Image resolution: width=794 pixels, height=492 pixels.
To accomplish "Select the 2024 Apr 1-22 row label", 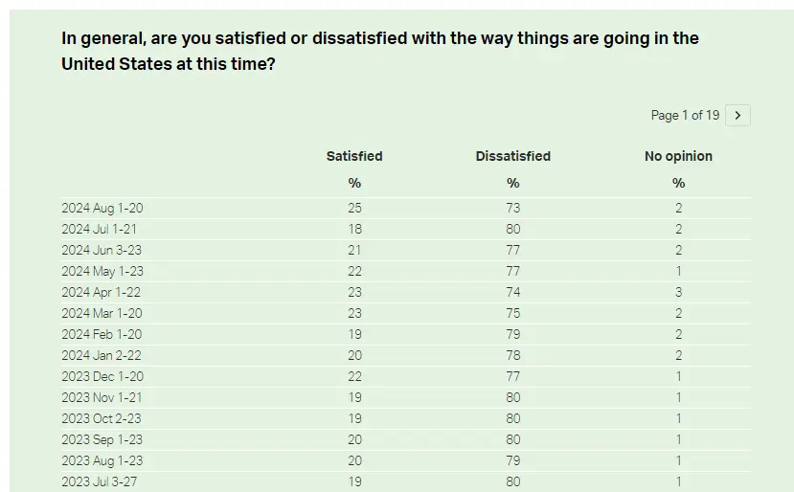I will [x=101, y=292].
